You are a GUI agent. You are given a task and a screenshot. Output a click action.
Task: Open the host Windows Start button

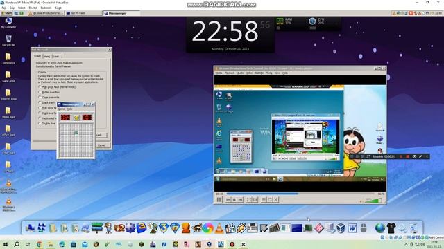(6, 244)
